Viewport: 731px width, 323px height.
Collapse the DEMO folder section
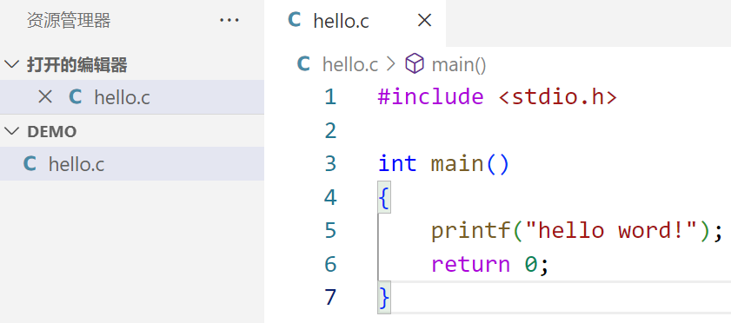11,131
